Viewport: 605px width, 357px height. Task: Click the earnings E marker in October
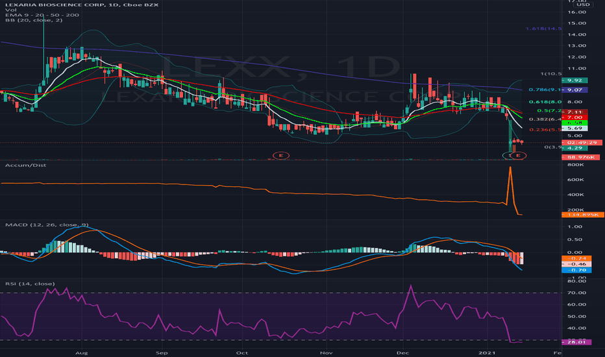pos(281,156)
